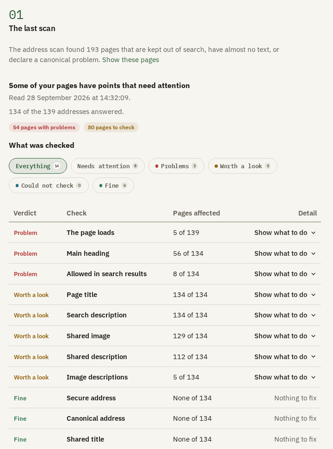The image size is (333, 449).
Task: Click the chevron icon on The page loads row
Action: tap(313, 233)
